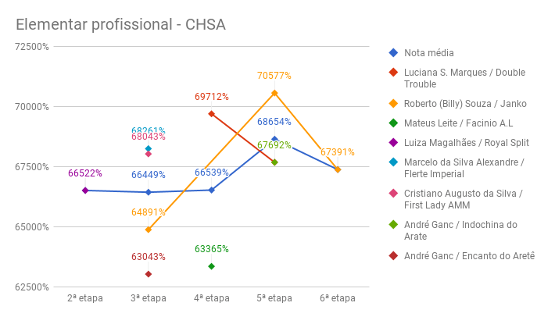Viewport: 555px width, 317px height.
Task: Click the green data point labeled 63365%
Action: (x=211, y=266)
